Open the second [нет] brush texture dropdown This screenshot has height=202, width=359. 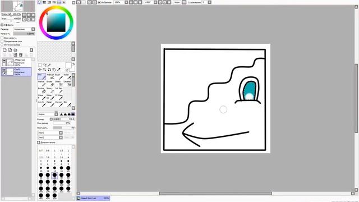coord(50,137)
